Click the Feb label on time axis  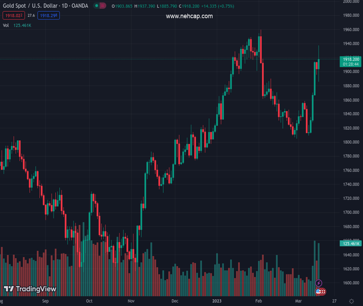click(258, 301)
